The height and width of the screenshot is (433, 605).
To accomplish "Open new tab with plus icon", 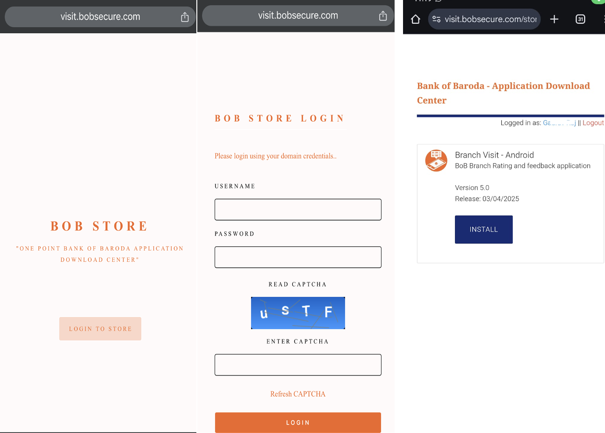I will [554, 19].
